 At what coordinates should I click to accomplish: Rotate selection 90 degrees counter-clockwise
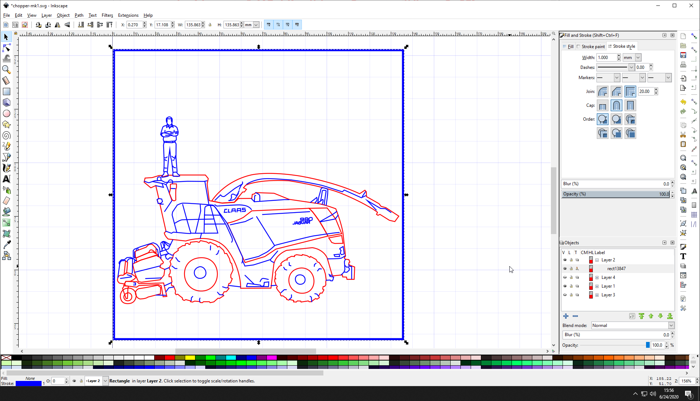pyautogui.click(x=39, y=25)
